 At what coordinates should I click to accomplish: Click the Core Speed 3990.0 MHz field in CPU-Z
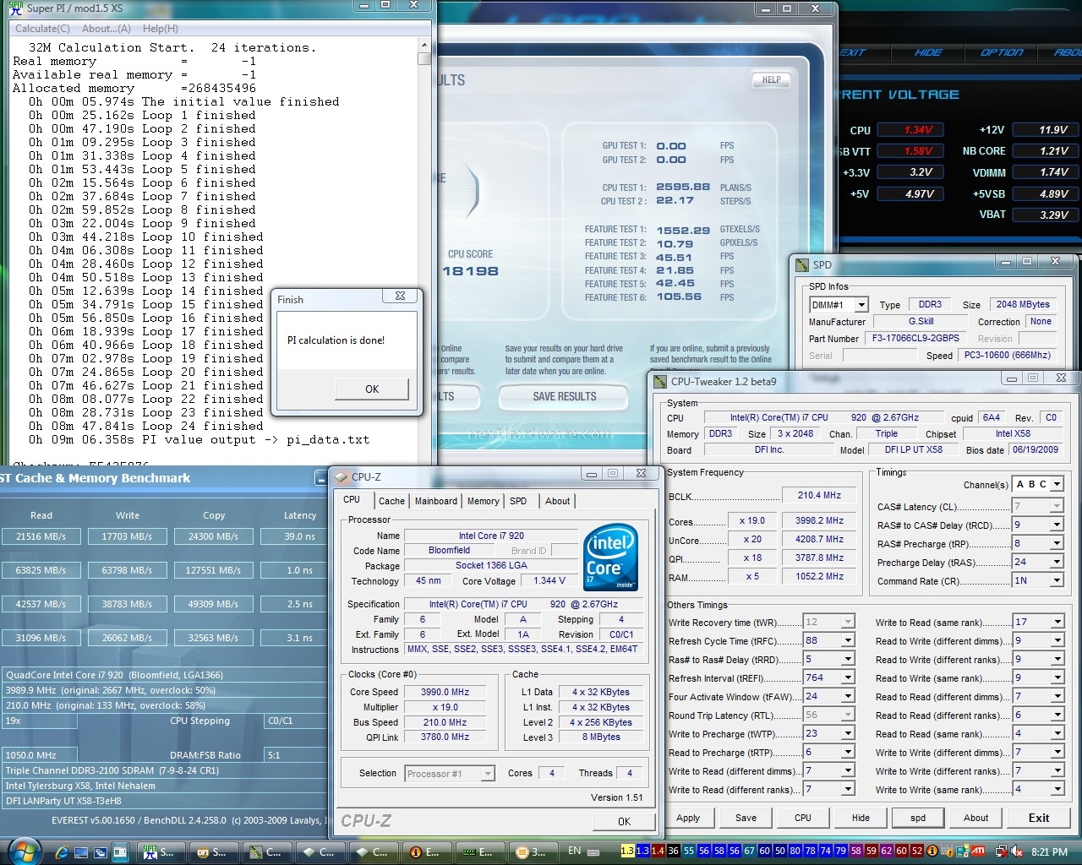point(445,692)
